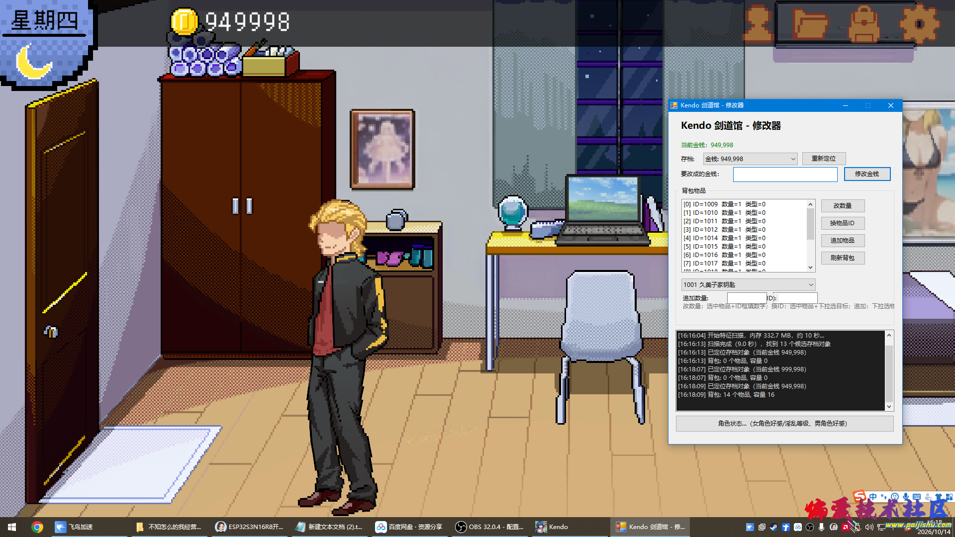Minimize the Kendo 修改器 window
Image resolution: width=955 pixels, height=537 pixels.
tap(846, 105)
